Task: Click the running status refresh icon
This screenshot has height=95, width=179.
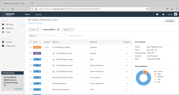Action: (156, 50)
